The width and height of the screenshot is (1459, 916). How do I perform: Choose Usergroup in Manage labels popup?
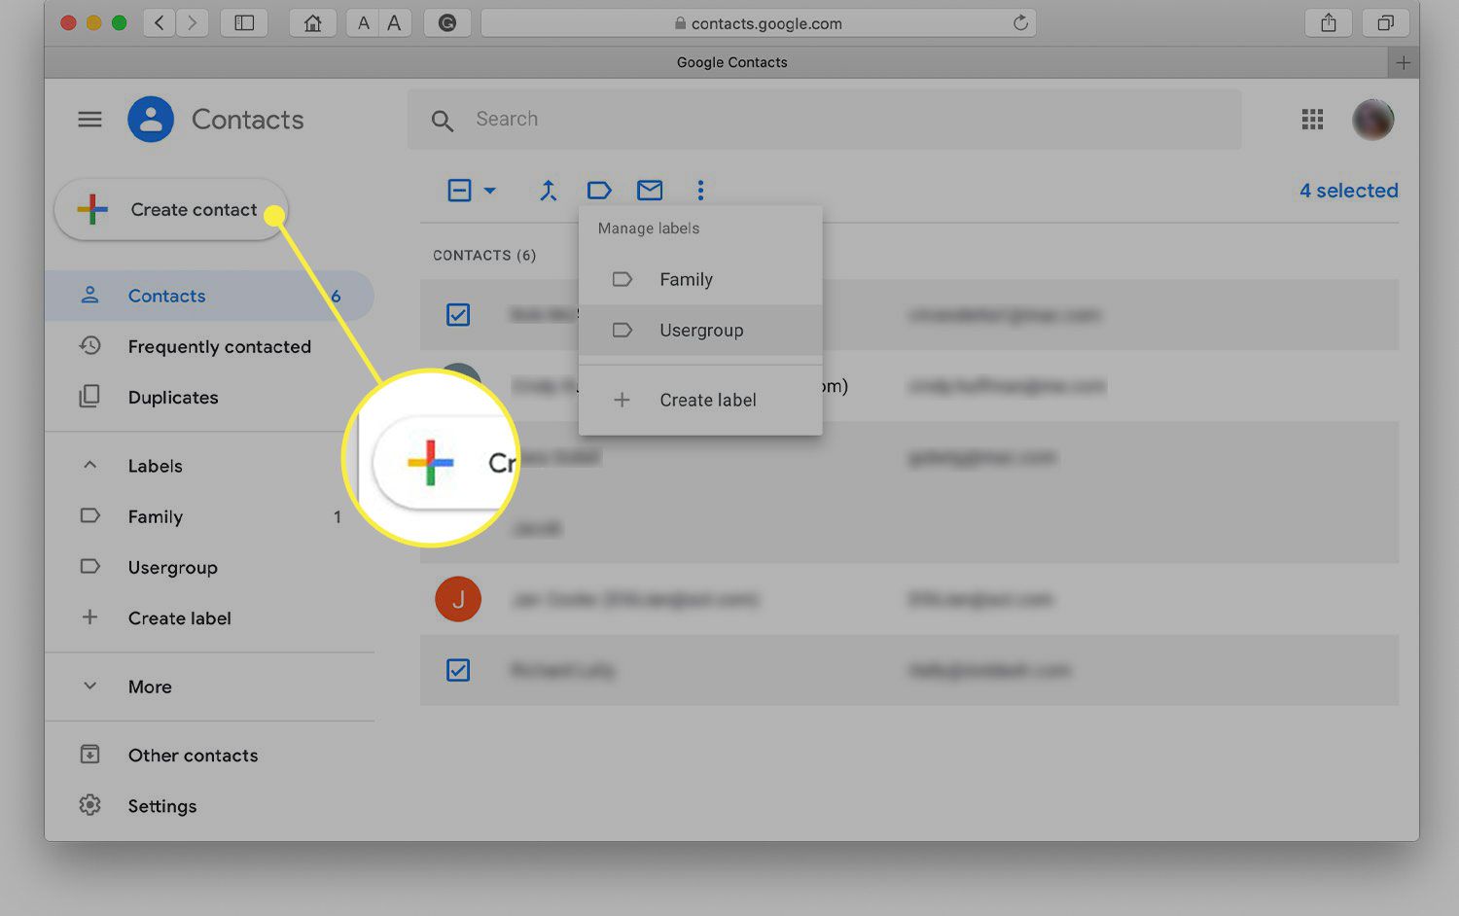pyautogui.click(x=700, y=330)
